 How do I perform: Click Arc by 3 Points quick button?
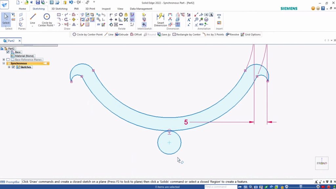(213, 34)
